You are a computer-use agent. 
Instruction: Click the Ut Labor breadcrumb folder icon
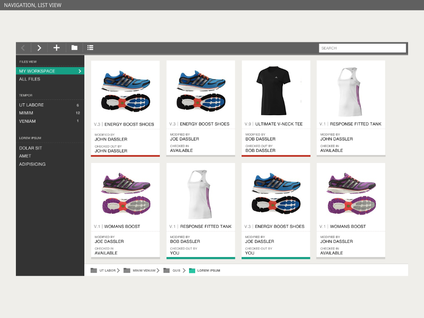(x=94, y=270)
